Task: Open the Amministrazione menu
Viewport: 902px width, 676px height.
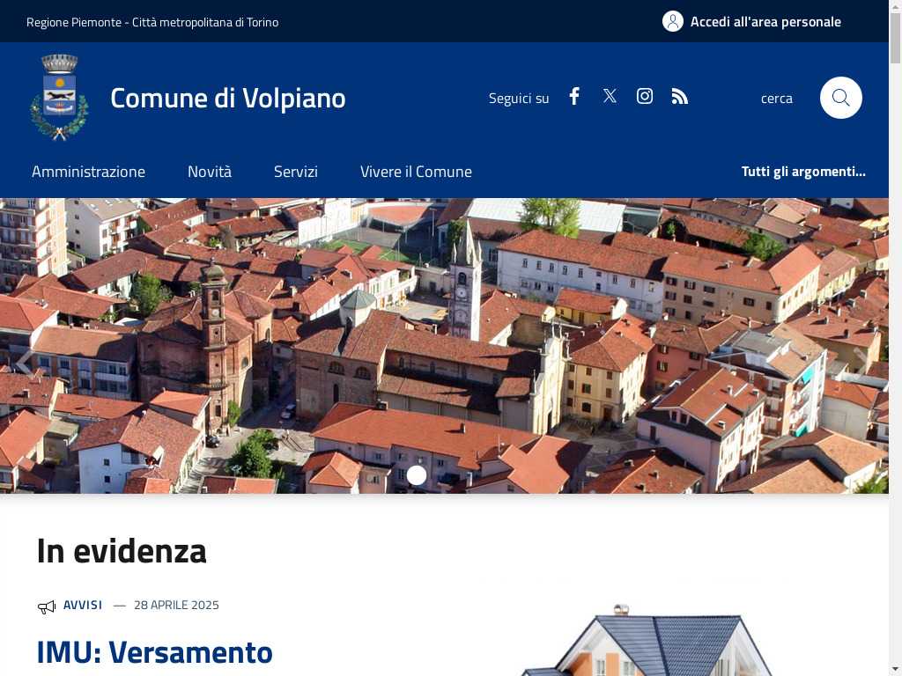Action: (x=89, y=172)
